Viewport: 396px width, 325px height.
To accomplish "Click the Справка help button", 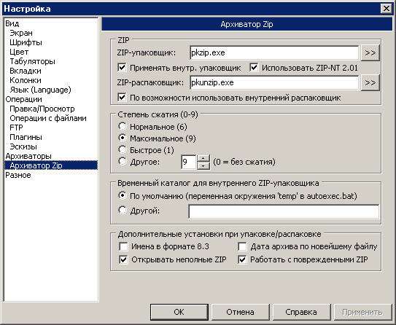I will coord(301,312).
